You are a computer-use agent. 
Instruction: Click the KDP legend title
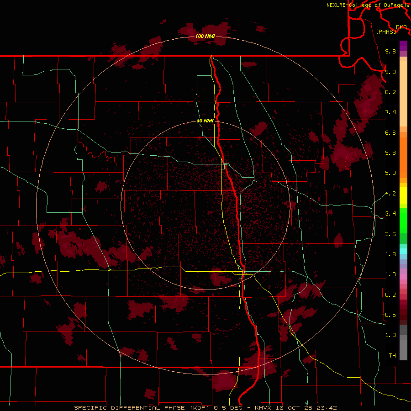(401, 27)
